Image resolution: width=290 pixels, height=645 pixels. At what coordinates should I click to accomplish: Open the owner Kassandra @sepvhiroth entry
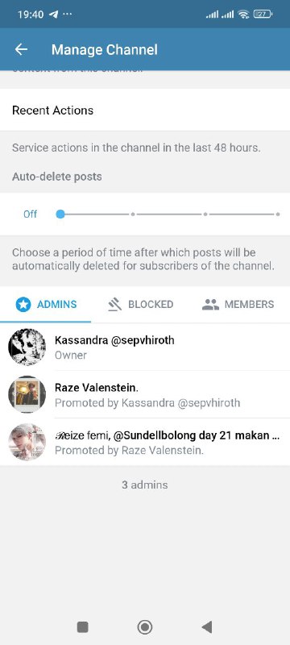(145, 347)
